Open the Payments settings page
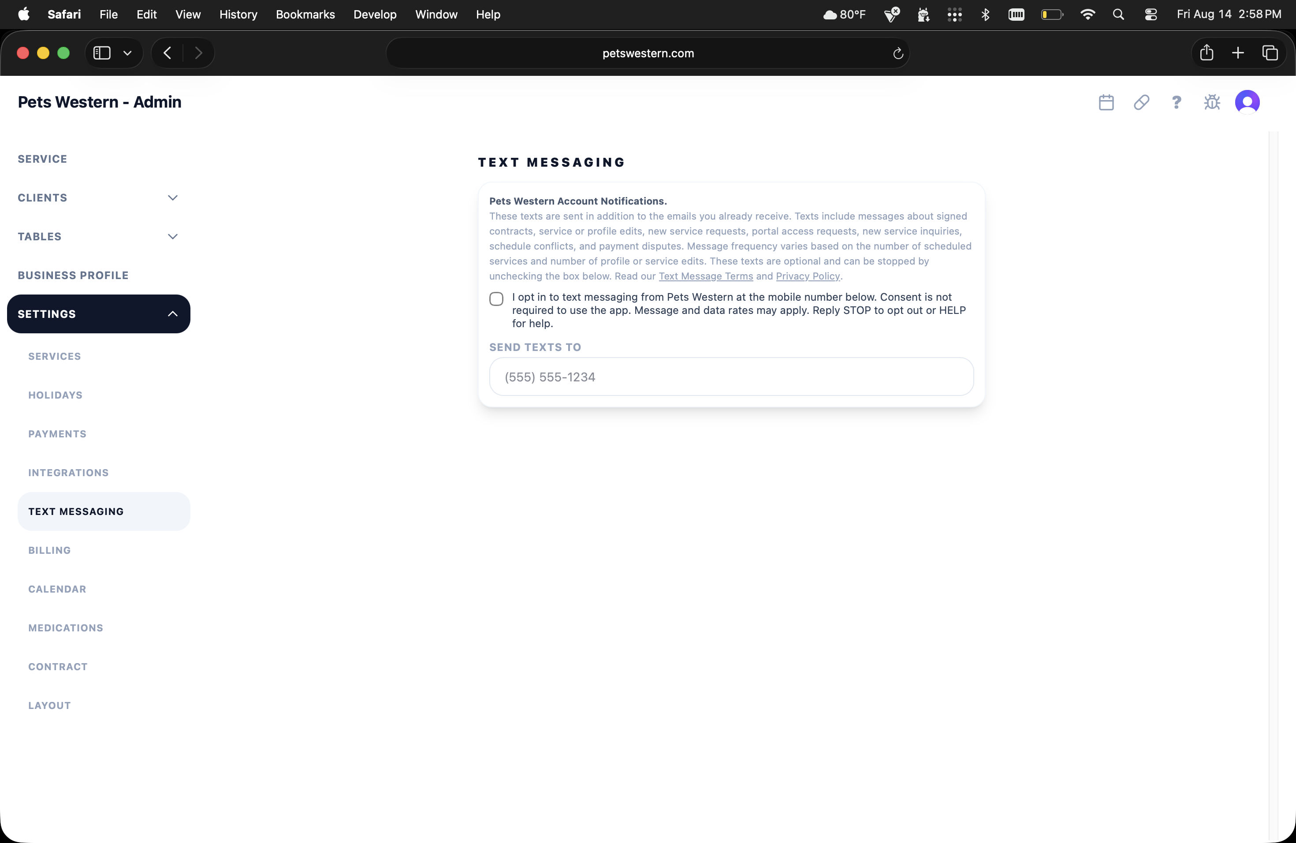The image size is (1296, 843). [x=57, y=433]
